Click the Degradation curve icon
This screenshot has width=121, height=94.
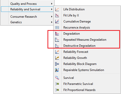coord(57,34)
